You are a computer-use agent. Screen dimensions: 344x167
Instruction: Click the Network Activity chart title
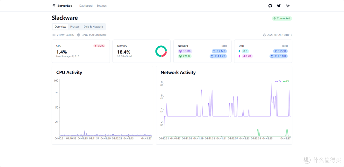(178, 72)
